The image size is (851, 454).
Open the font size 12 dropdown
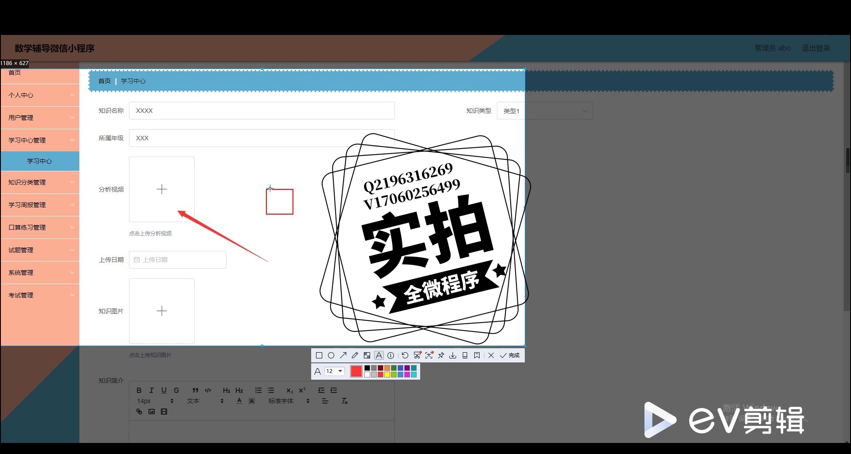335,371
